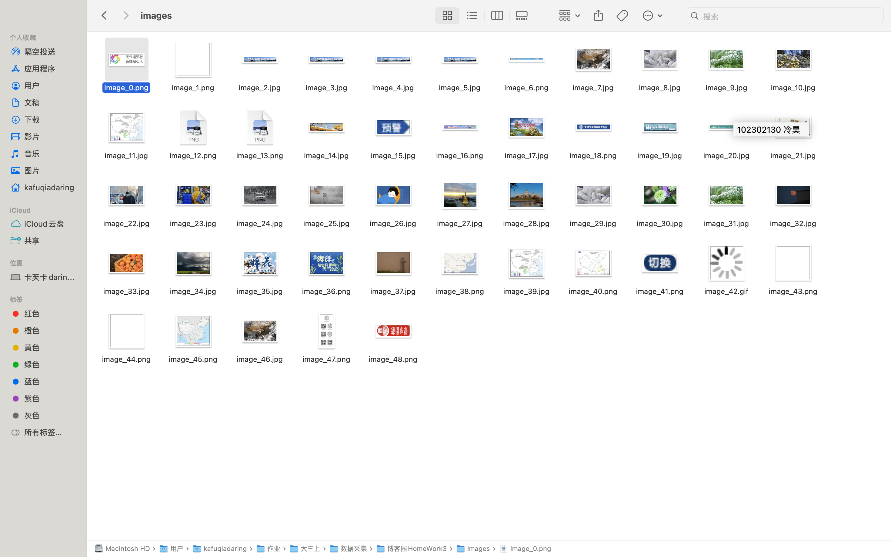
Task: Open the Action ellipsis menu
Action: click(x=652, y=15)
